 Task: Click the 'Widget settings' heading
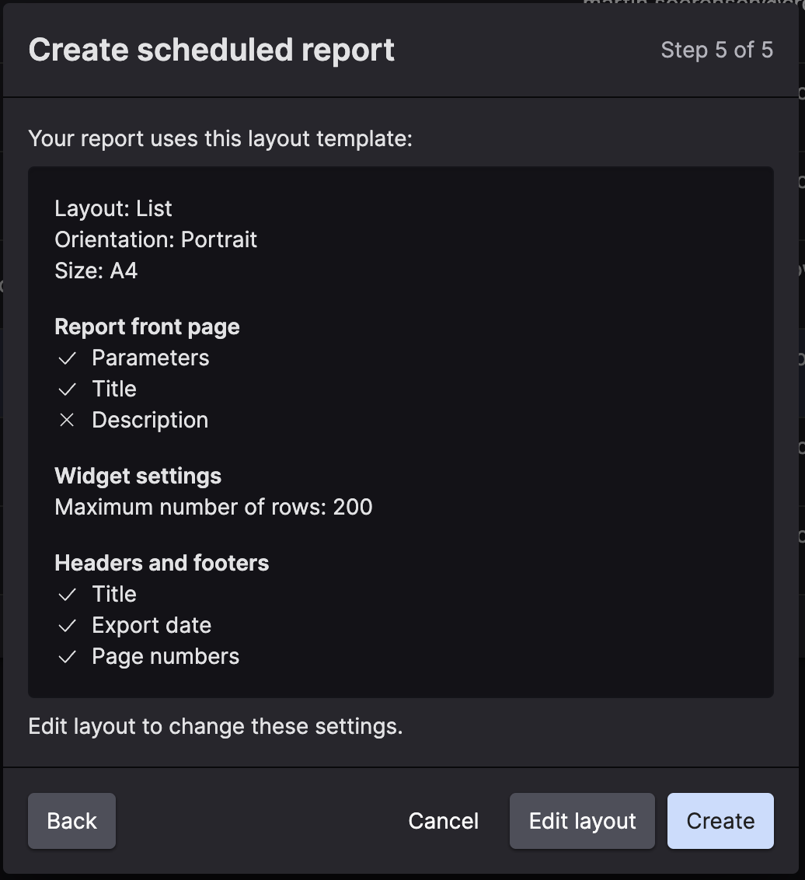click(138, 476)
